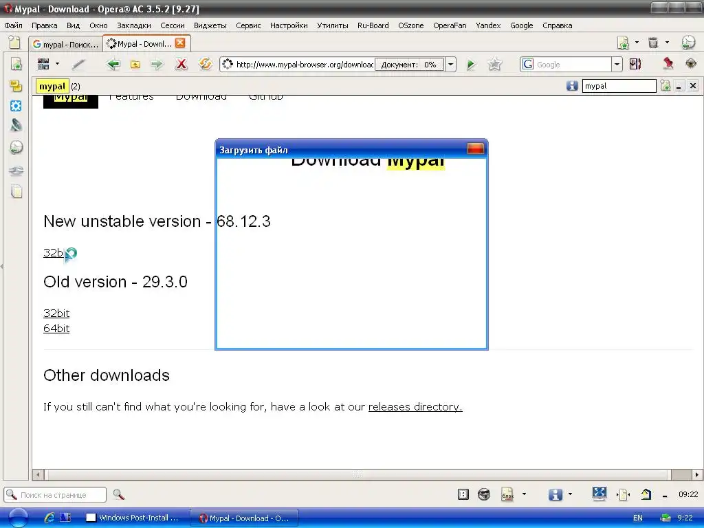Click the links chain sidebar icon
This screenshot has height=528, width=704.
16,170
